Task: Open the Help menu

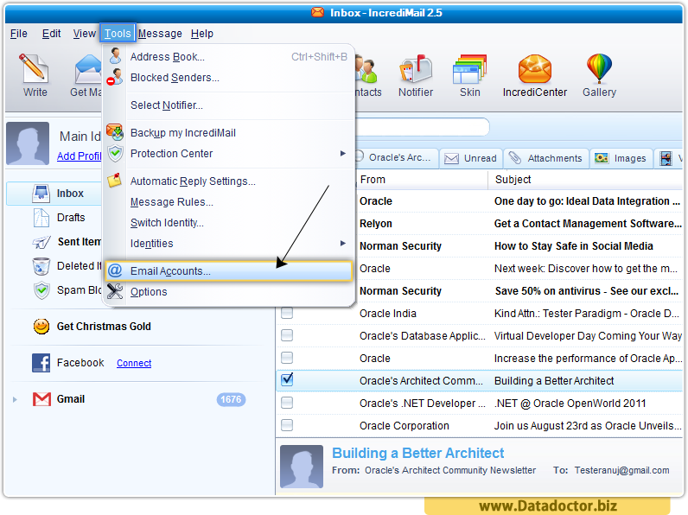Action: point(202,34)
